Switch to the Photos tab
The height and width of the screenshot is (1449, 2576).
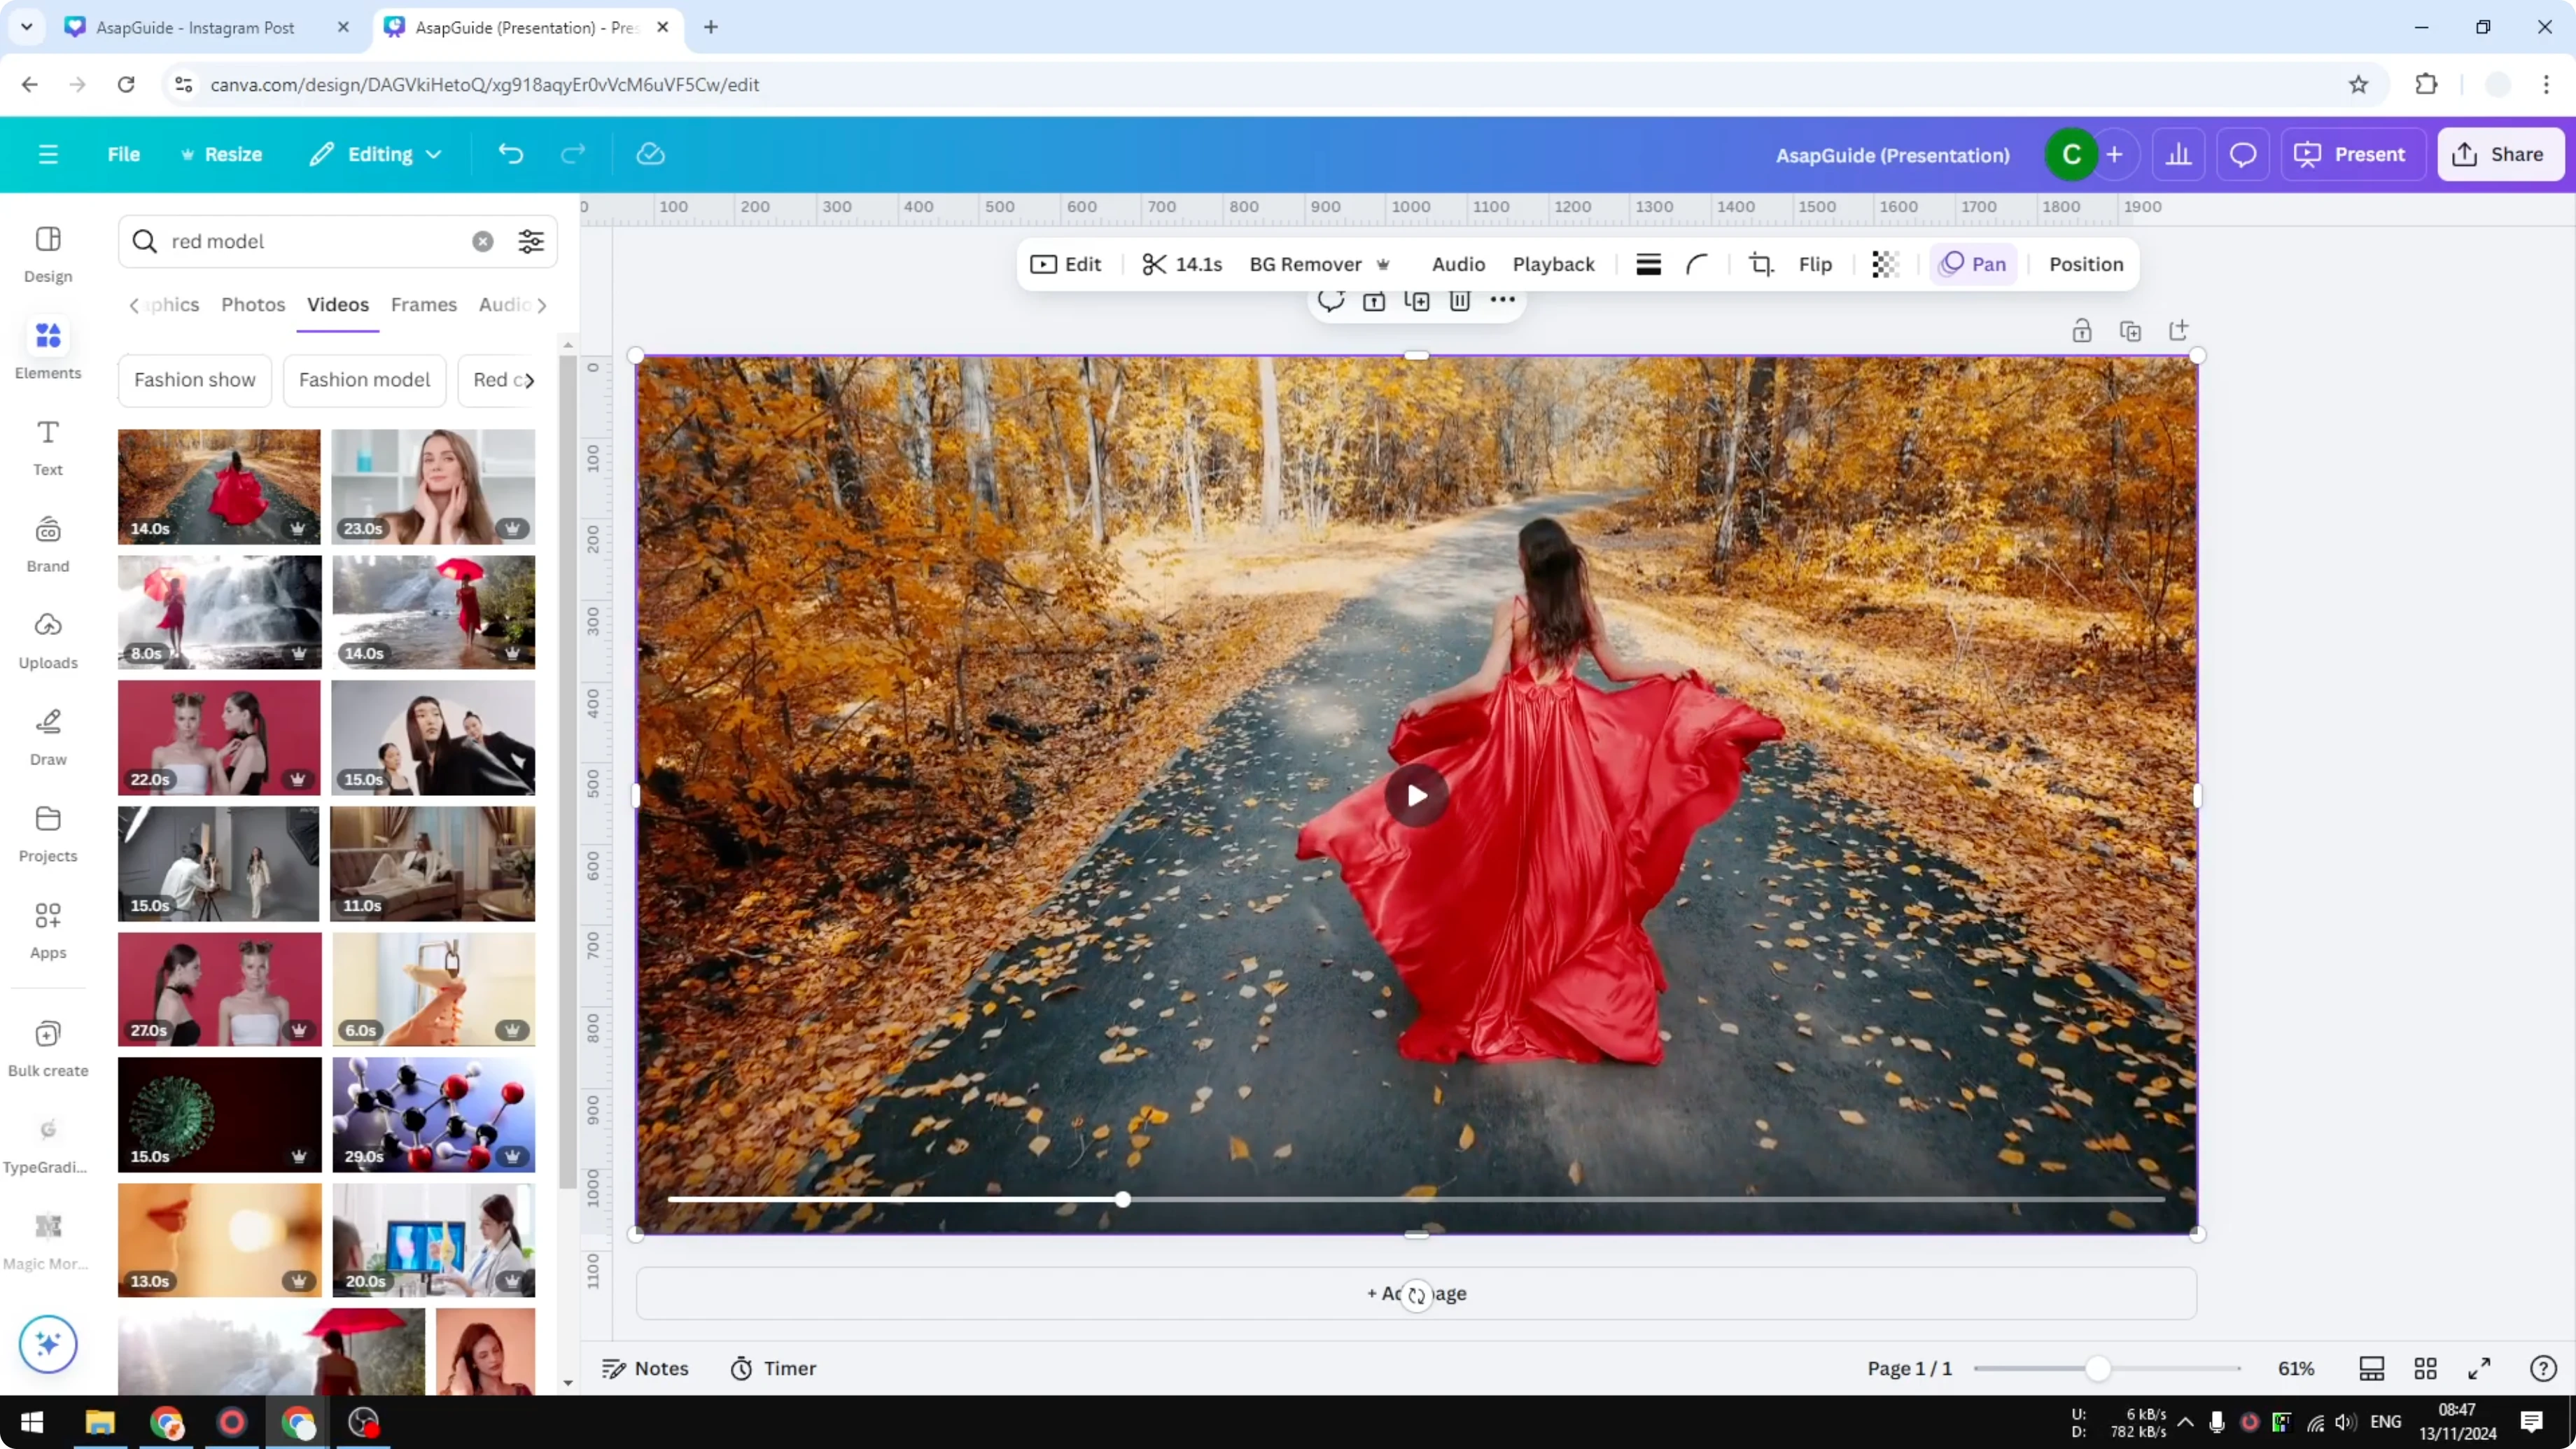tap(253, 305)
